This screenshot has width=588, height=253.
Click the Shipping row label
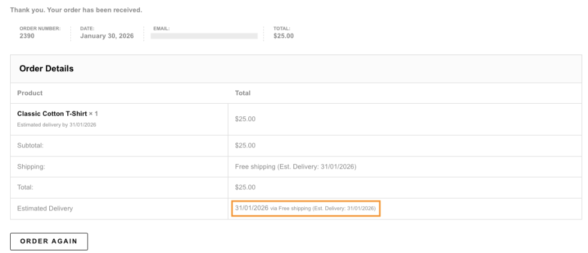(31, 166)
